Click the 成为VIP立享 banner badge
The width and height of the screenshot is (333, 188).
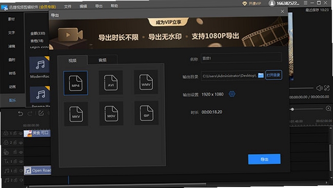click(x=168, y=22)
